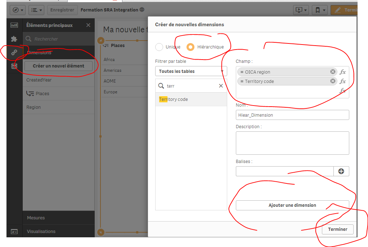The image size is (368, 247).
Task: Open expression editor for Territory code
Action: tap(343, 81)
